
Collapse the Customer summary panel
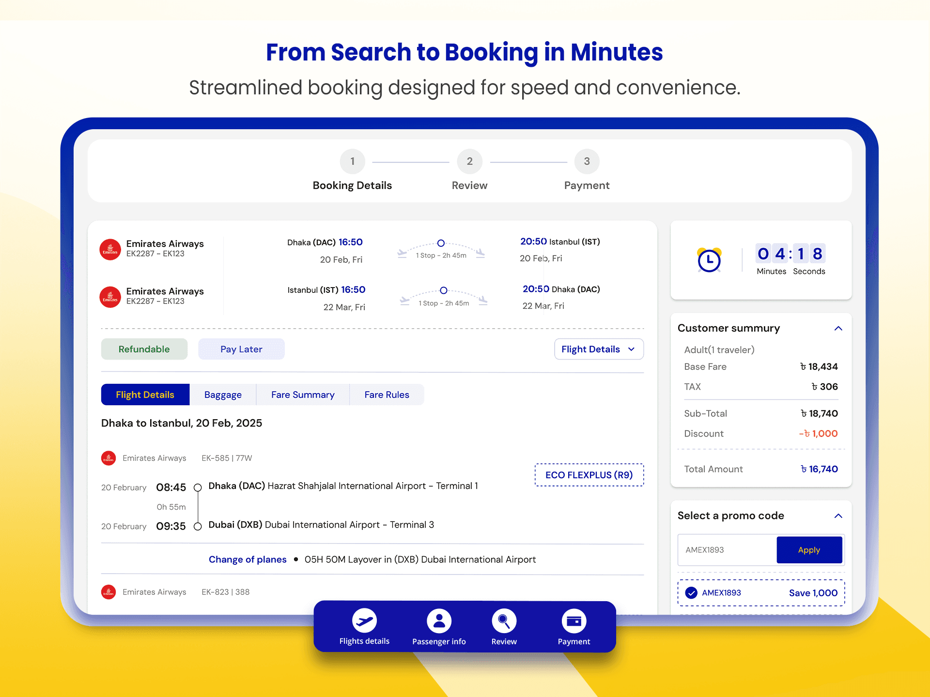(838, 328)
